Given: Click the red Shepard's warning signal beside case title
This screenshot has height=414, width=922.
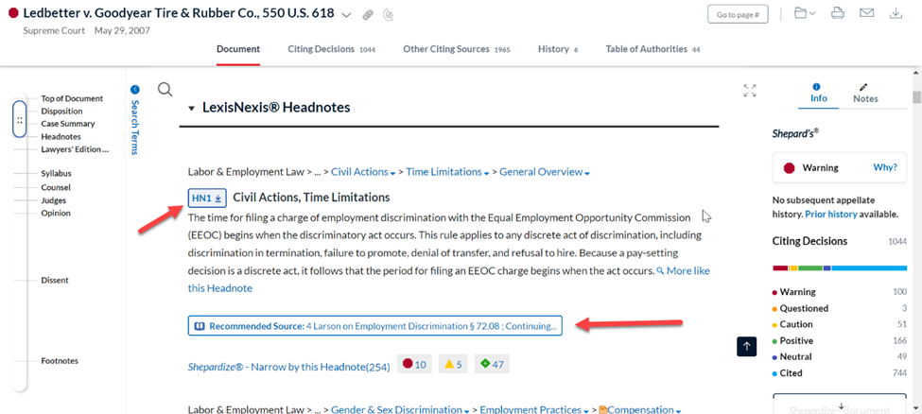Looking at the screenshot, I should [x=13, y=13].
